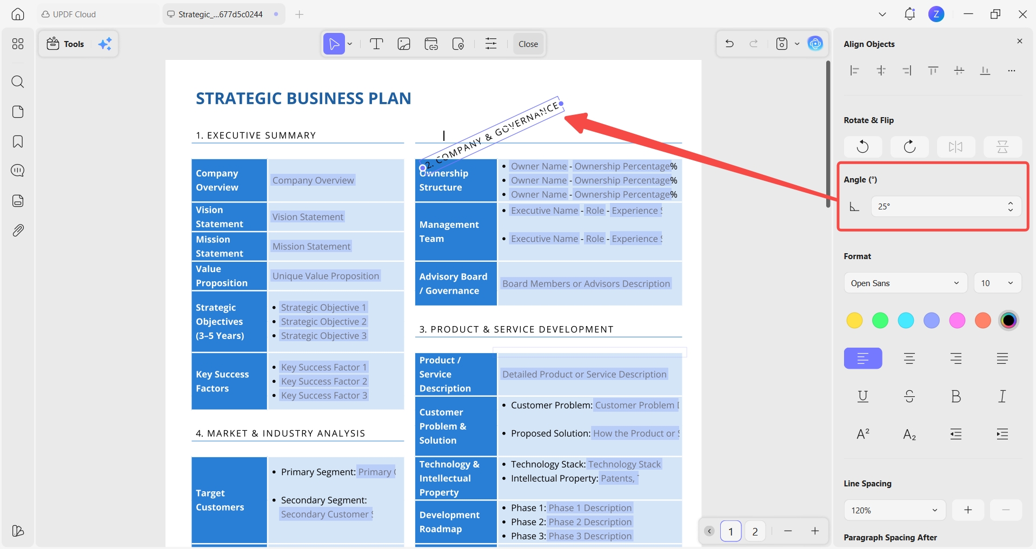Open the search tool in left sidebar
Screen dimensions: 1036x549
tap(18, 82)
